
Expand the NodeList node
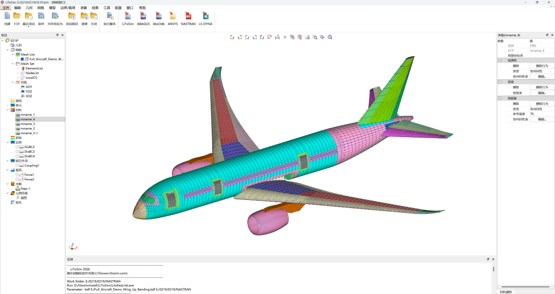click(17, 73)
